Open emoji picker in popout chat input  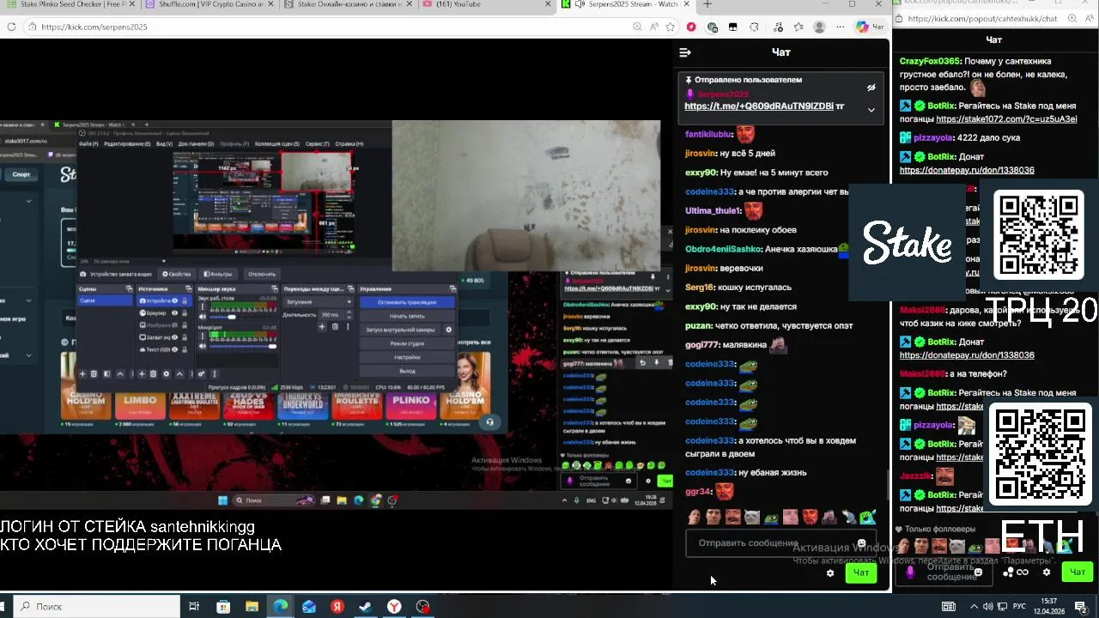click(x=978, y=572)
